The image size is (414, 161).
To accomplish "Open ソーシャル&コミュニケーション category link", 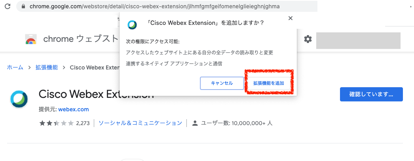I will tap(140, 123).
